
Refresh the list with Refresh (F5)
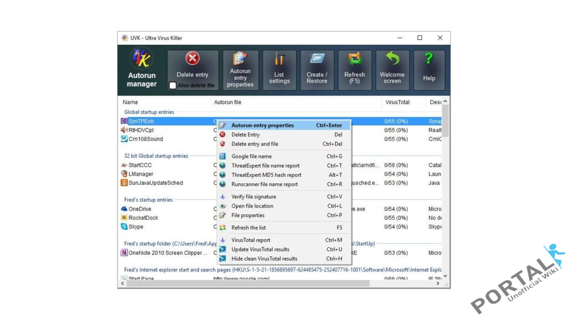tap(354, 70)
